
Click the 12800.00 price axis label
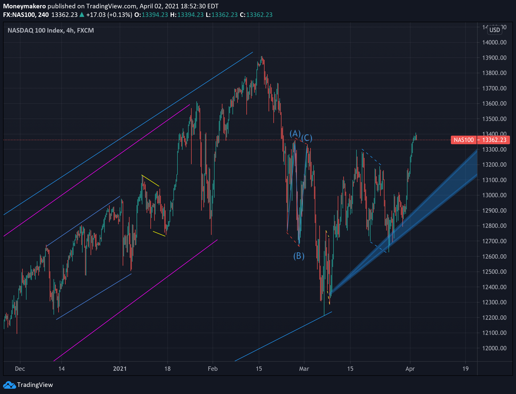pos(494,226)
